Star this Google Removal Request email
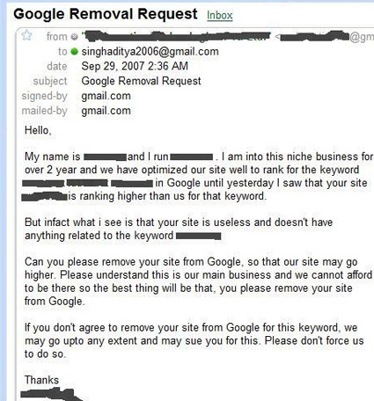 (x=26, y=35)
